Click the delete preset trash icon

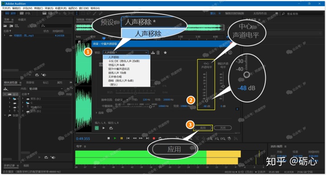[x=158, y=53]
